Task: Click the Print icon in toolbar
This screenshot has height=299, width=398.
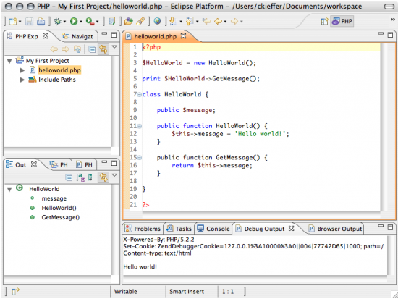Action: click(x=41, y=21)
